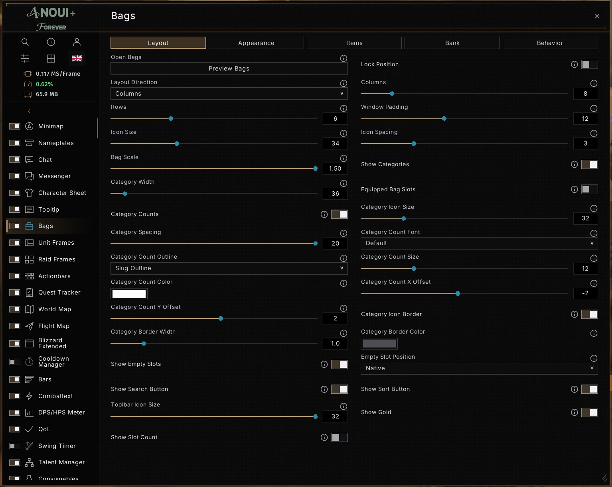Click the grid layout icon
Viewport: 612px width, 487px height.
(51, 59)
